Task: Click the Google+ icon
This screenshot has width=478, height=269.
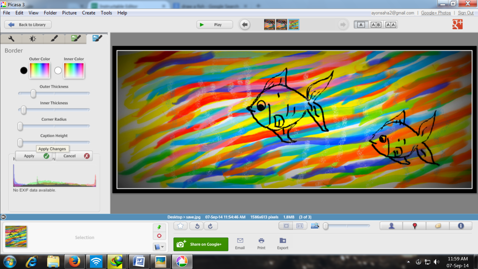Action: [457, 24]
